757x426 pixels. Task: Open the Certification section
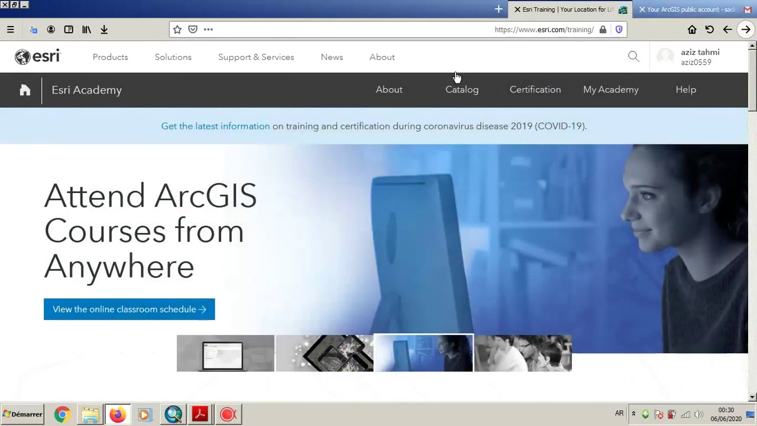(x=535, y=90)
